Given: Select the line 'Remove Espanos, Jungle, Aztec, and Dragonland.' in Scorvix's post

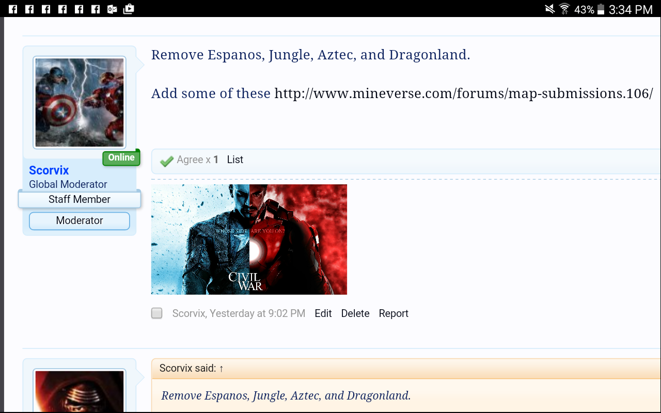Looking at the screenshot, I should coord(311,55).
